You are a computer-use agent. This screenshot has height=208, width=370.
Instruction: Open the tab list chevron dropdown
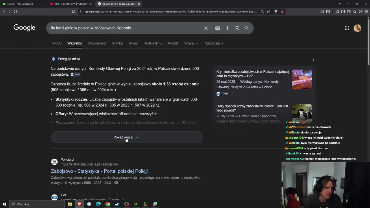coord(340,4)
